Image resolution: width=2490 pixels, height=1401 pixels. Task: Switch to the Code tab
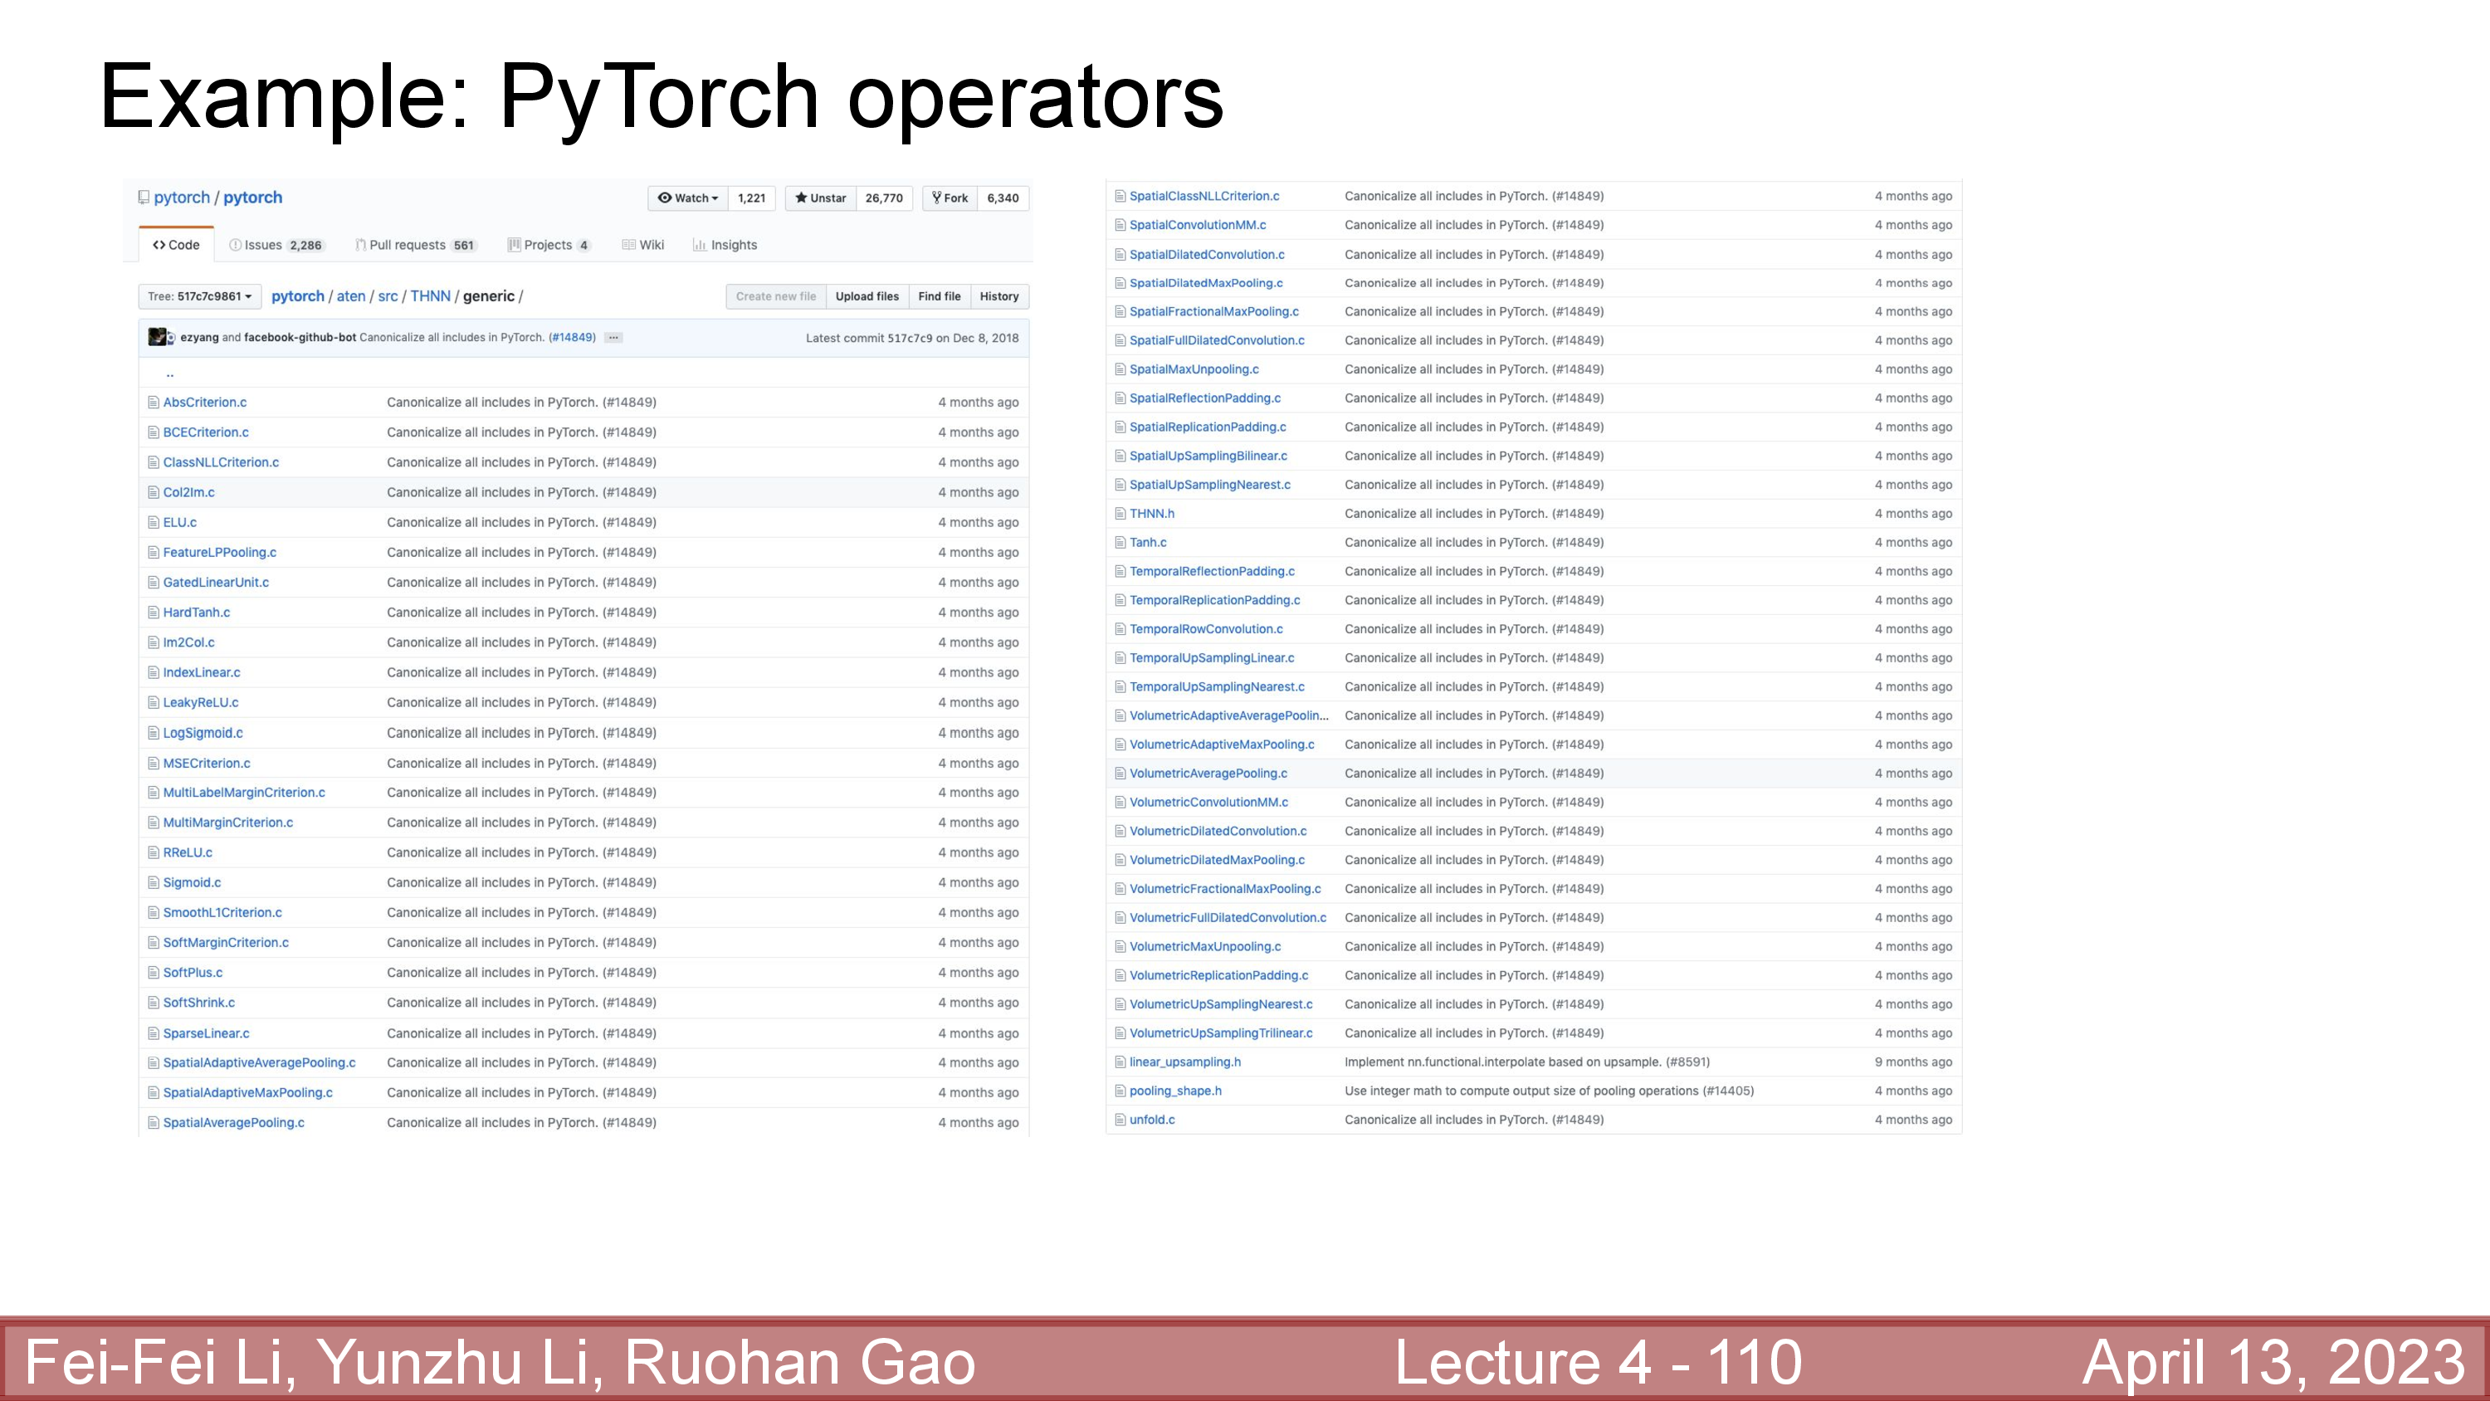[x=176, y=245]
